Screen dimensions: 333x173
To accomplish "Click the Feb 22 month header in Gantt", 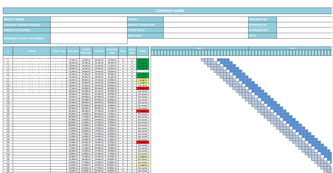I will click(x=290, y=48).
